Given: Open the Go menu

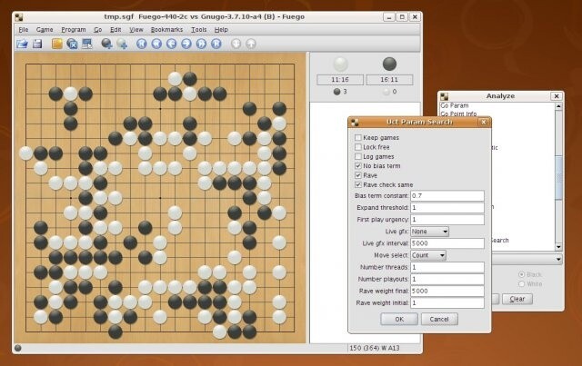Looking at the screenshot, I should (x=98, y=30).
